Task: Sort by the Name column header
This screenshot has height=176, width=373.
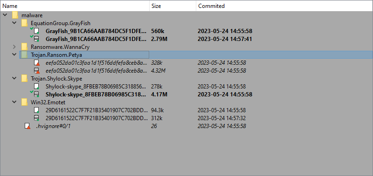Action: pyautogui.click(x=75, y=6)
